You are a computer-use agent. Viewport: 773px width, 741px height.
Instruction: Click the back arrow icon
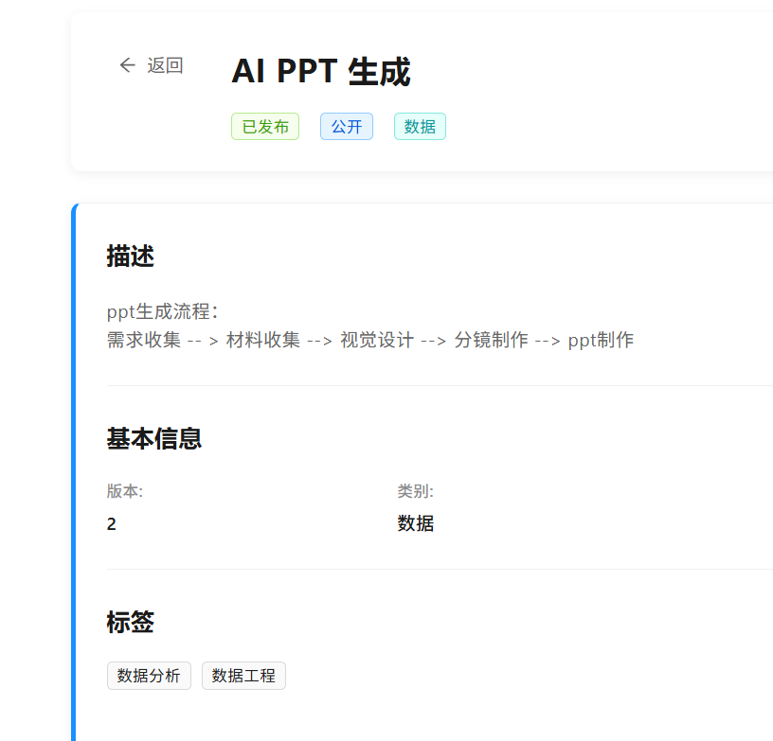pyautogui.click(x=127, y=65)
